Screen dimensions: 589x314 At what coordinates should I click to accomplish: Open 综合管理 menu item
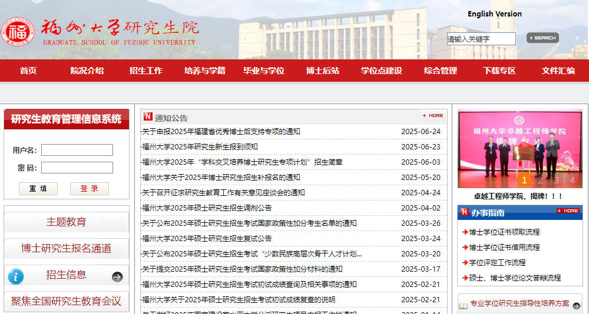coord(440,71)
